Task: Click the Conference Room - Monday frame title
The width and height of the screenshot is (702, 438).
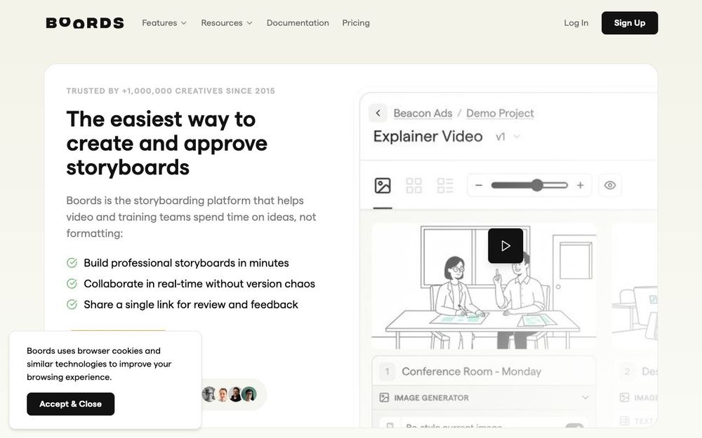Action: click(x=471, y=371)
